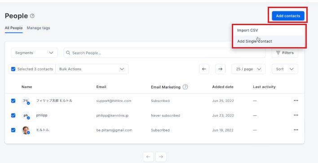Click the Email Marketing help question icon
This screenshot has width=318, height=163.
click(x=185, y=87)
